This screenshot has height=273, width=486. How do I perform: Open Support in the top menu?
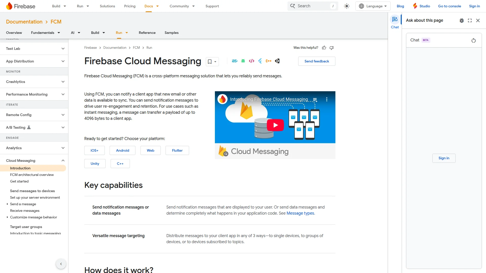click(212, 6)
